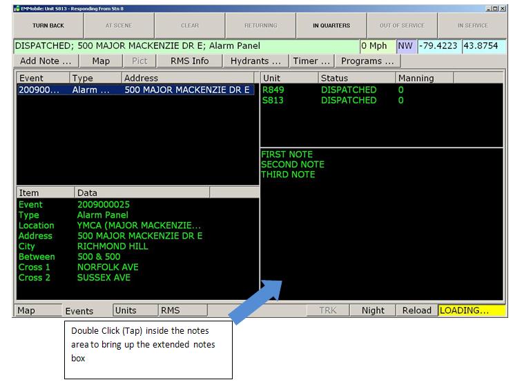522x391 pixels.
Task: Toggle Night display mode
Action: coord(373,310)
